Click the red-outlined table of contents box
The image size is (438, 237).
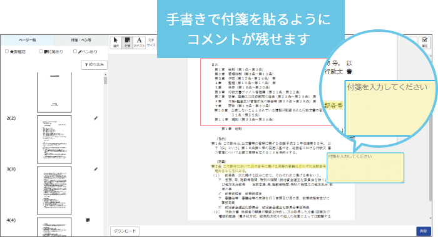265,92
